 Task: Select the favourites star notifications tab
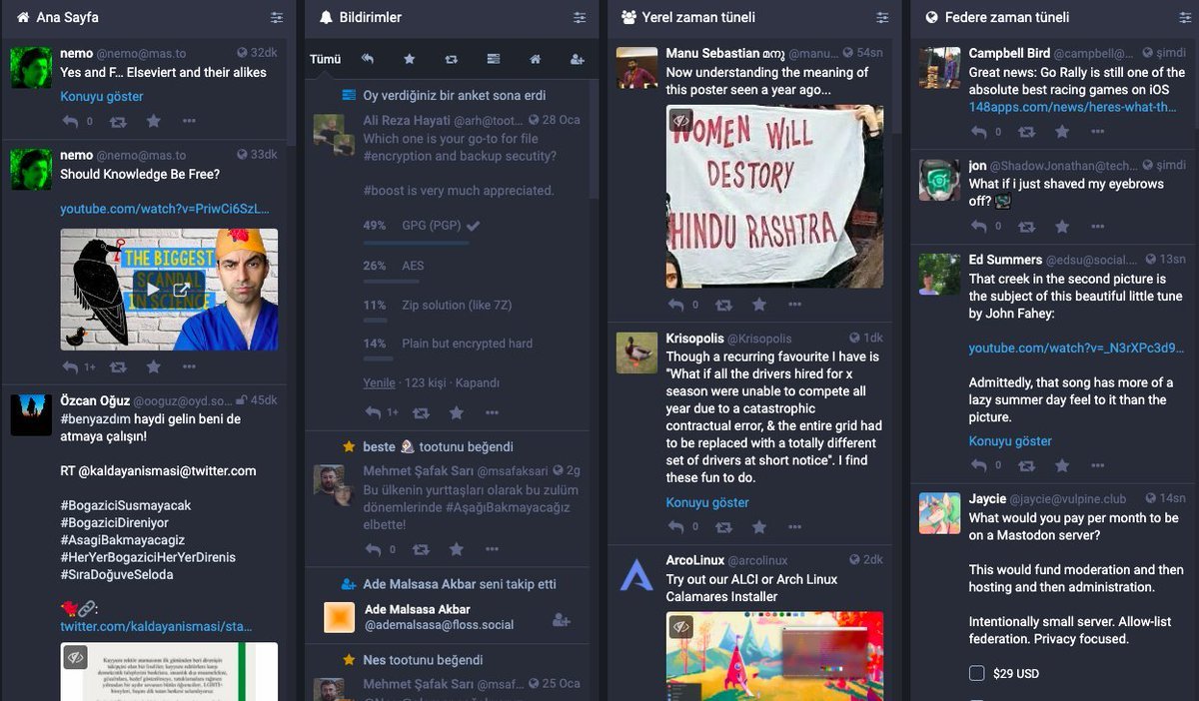tap(410, 59)
